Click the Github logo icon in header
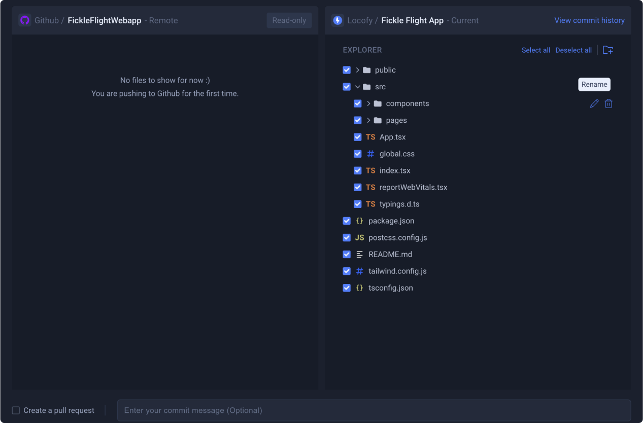 pos(25,20)
